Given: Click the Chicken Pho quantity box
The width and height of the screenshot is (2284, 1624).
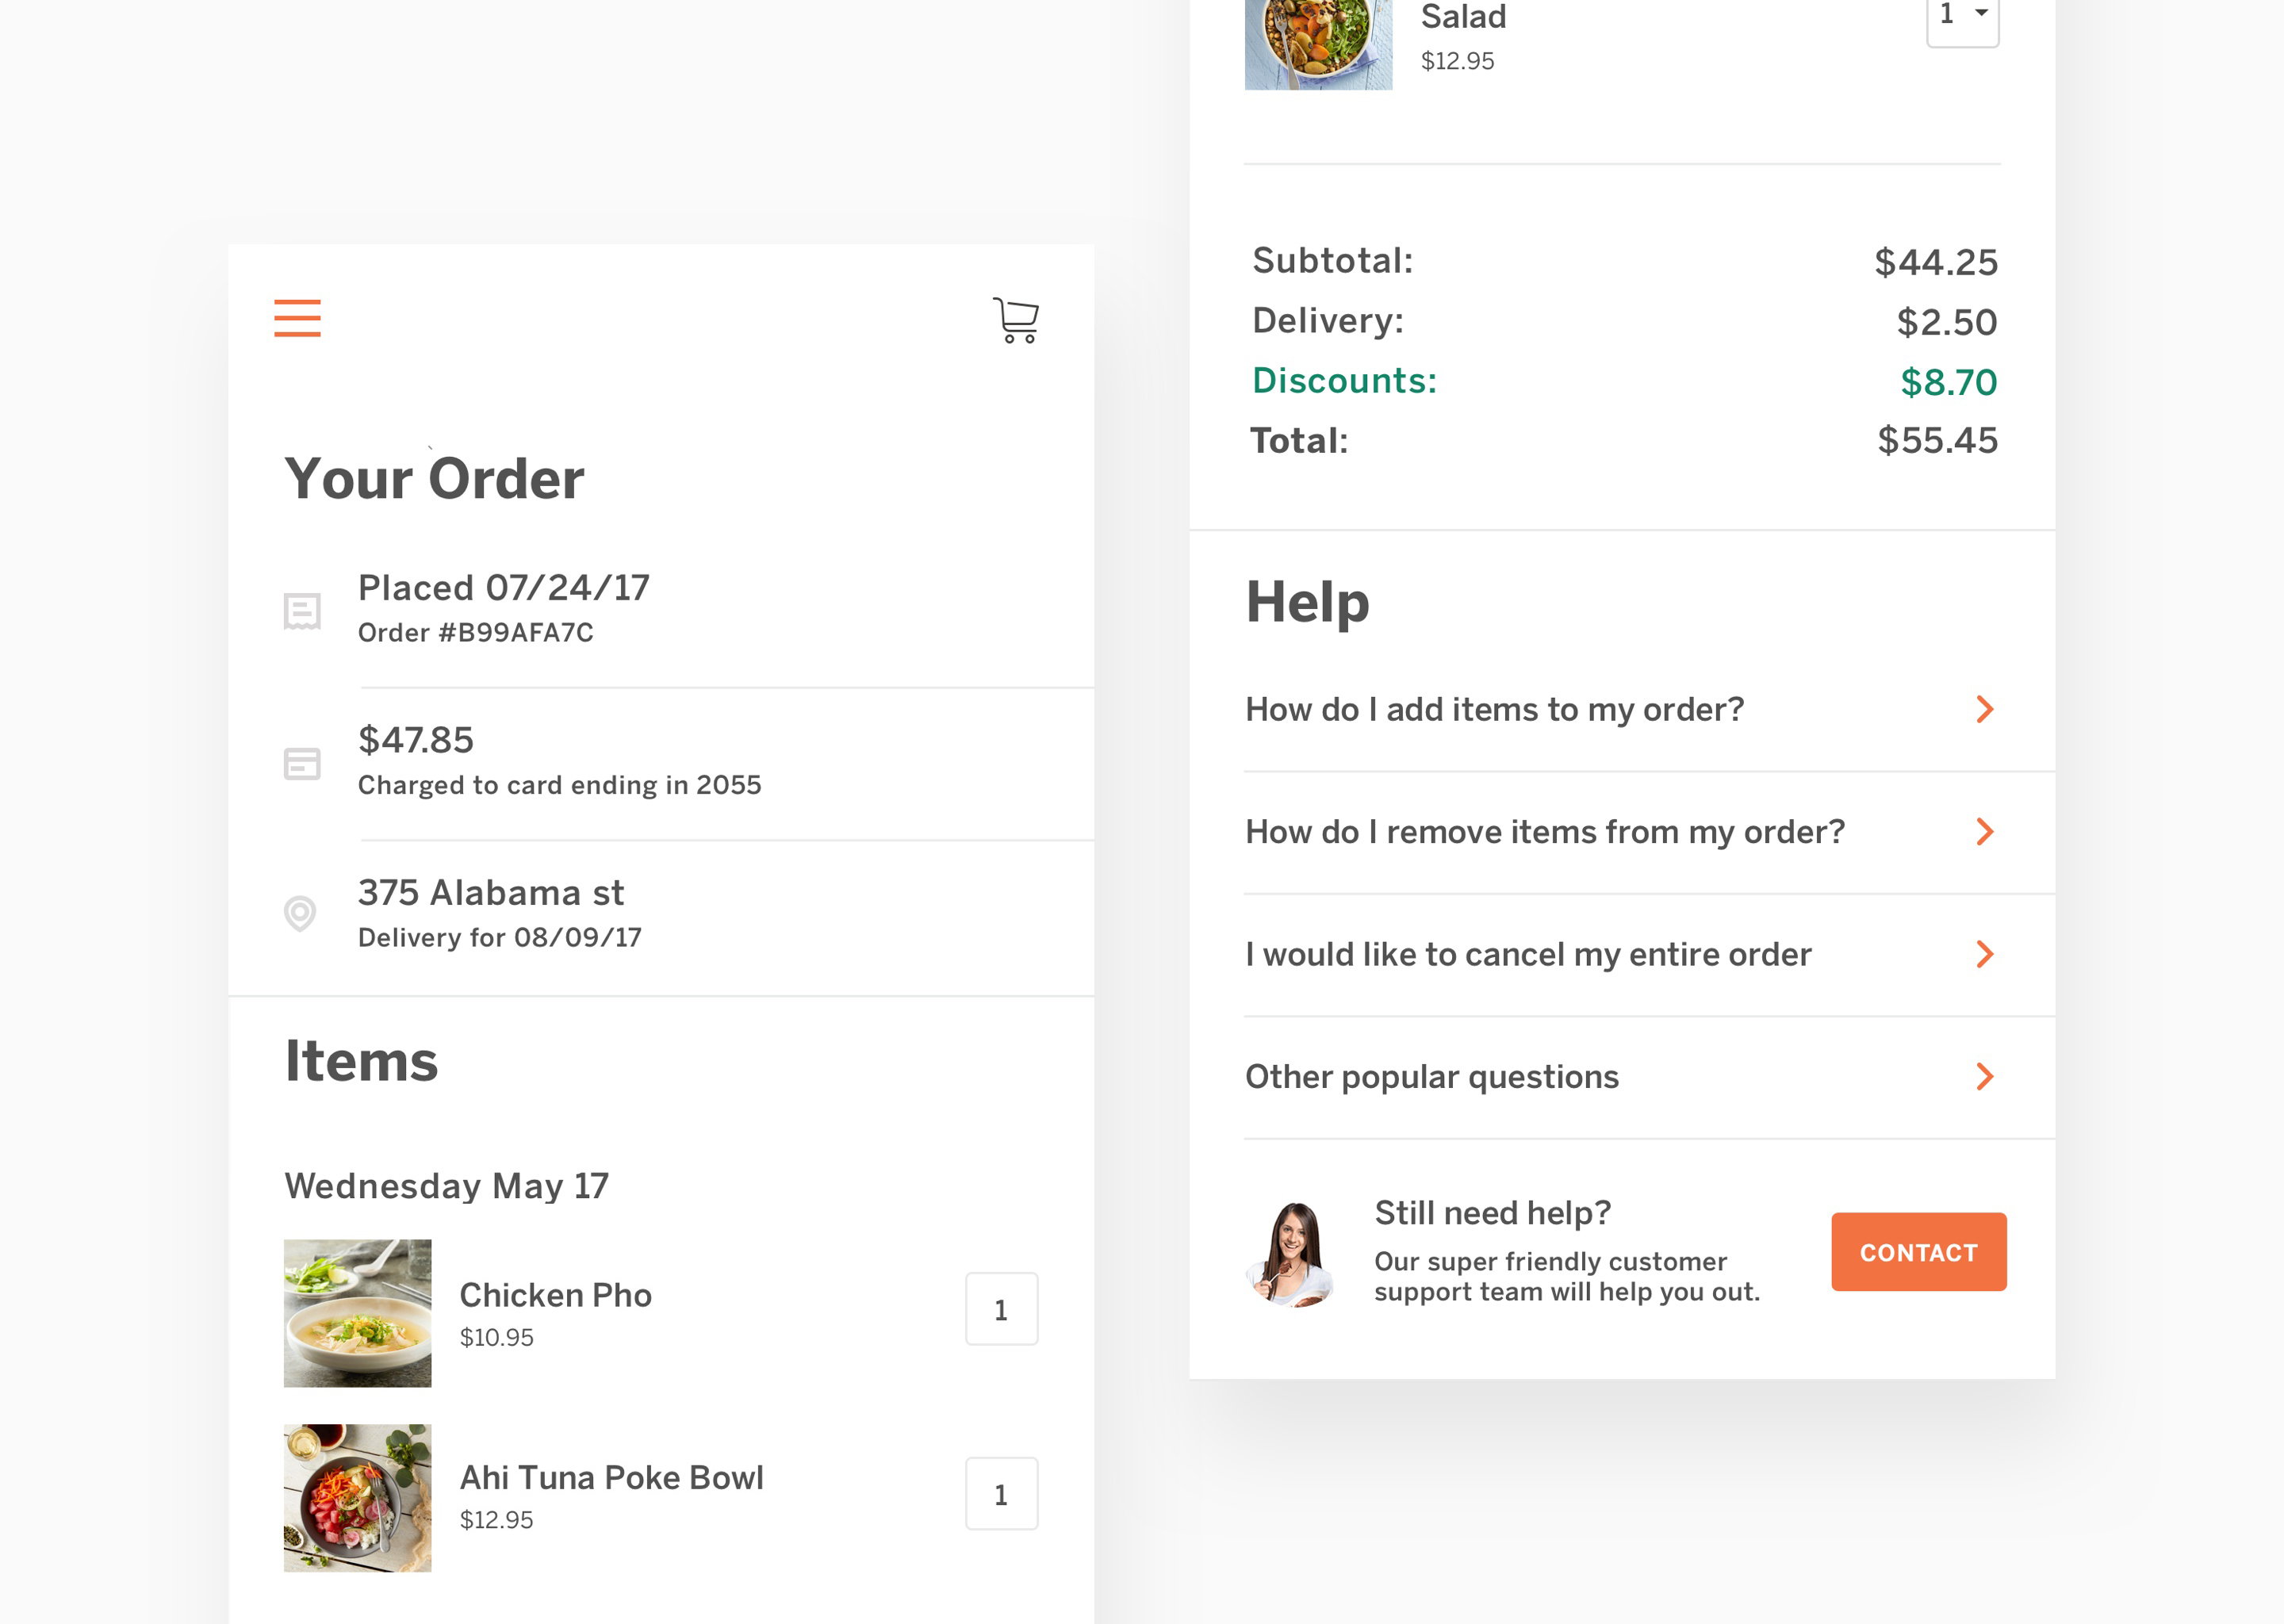Looking at the screenshot, I should click(x=1001, y=1309).
